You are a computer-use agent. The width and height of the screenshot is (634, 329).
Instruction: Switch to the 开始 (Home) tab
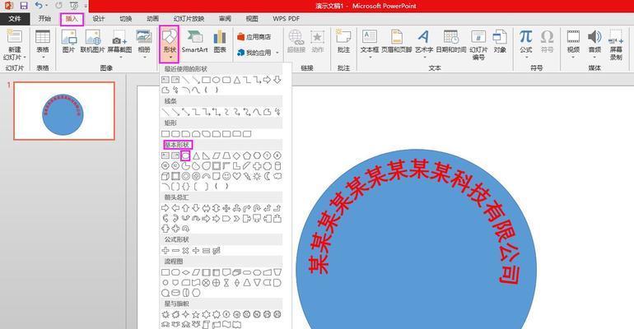pyautogui.click(x=44, y=19)
